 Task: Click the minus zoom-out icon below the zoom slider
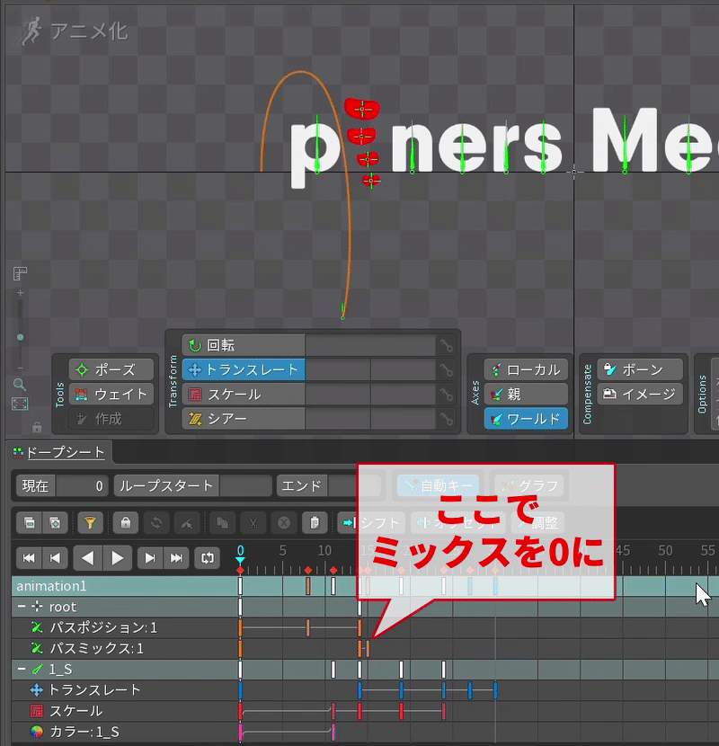(x=20, y=368)
